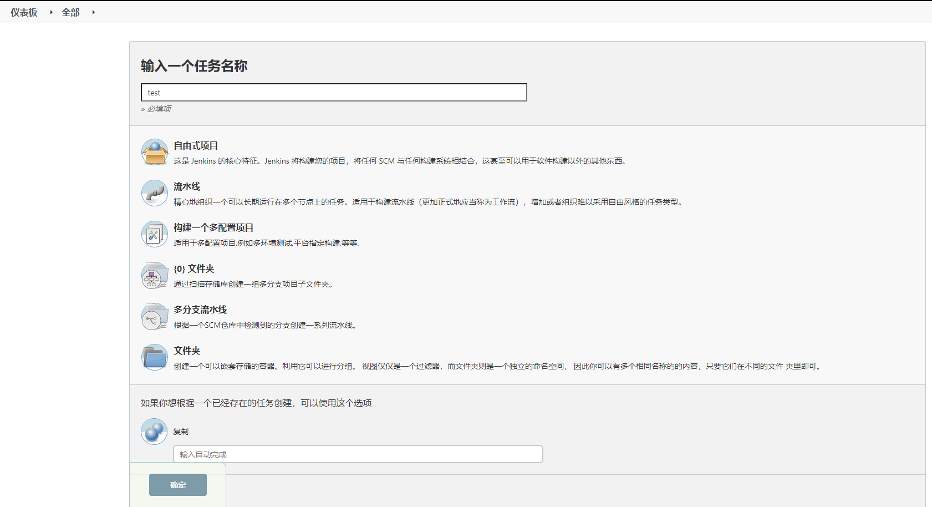Expand the dropdown arrow after 仪表板

[x=51, y=12]
